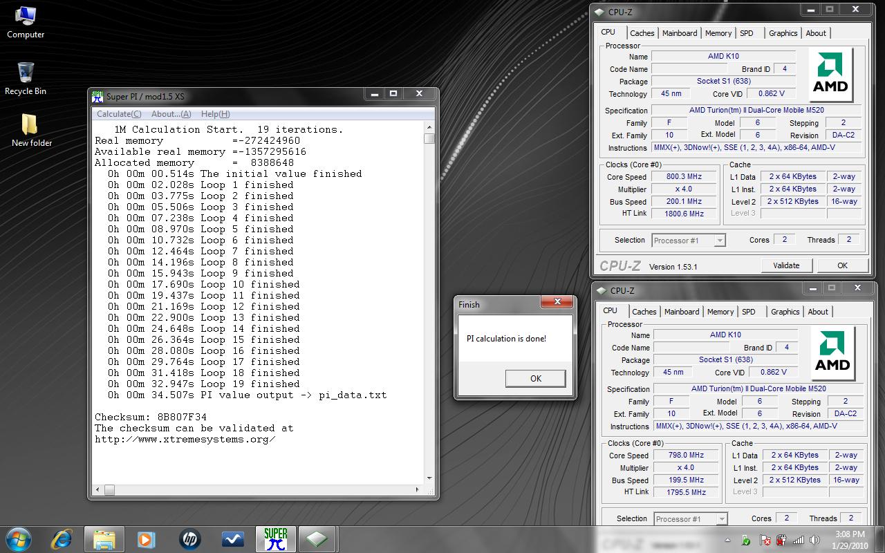
Task: Open the Computer desktop icon
Action: point(26,21)
